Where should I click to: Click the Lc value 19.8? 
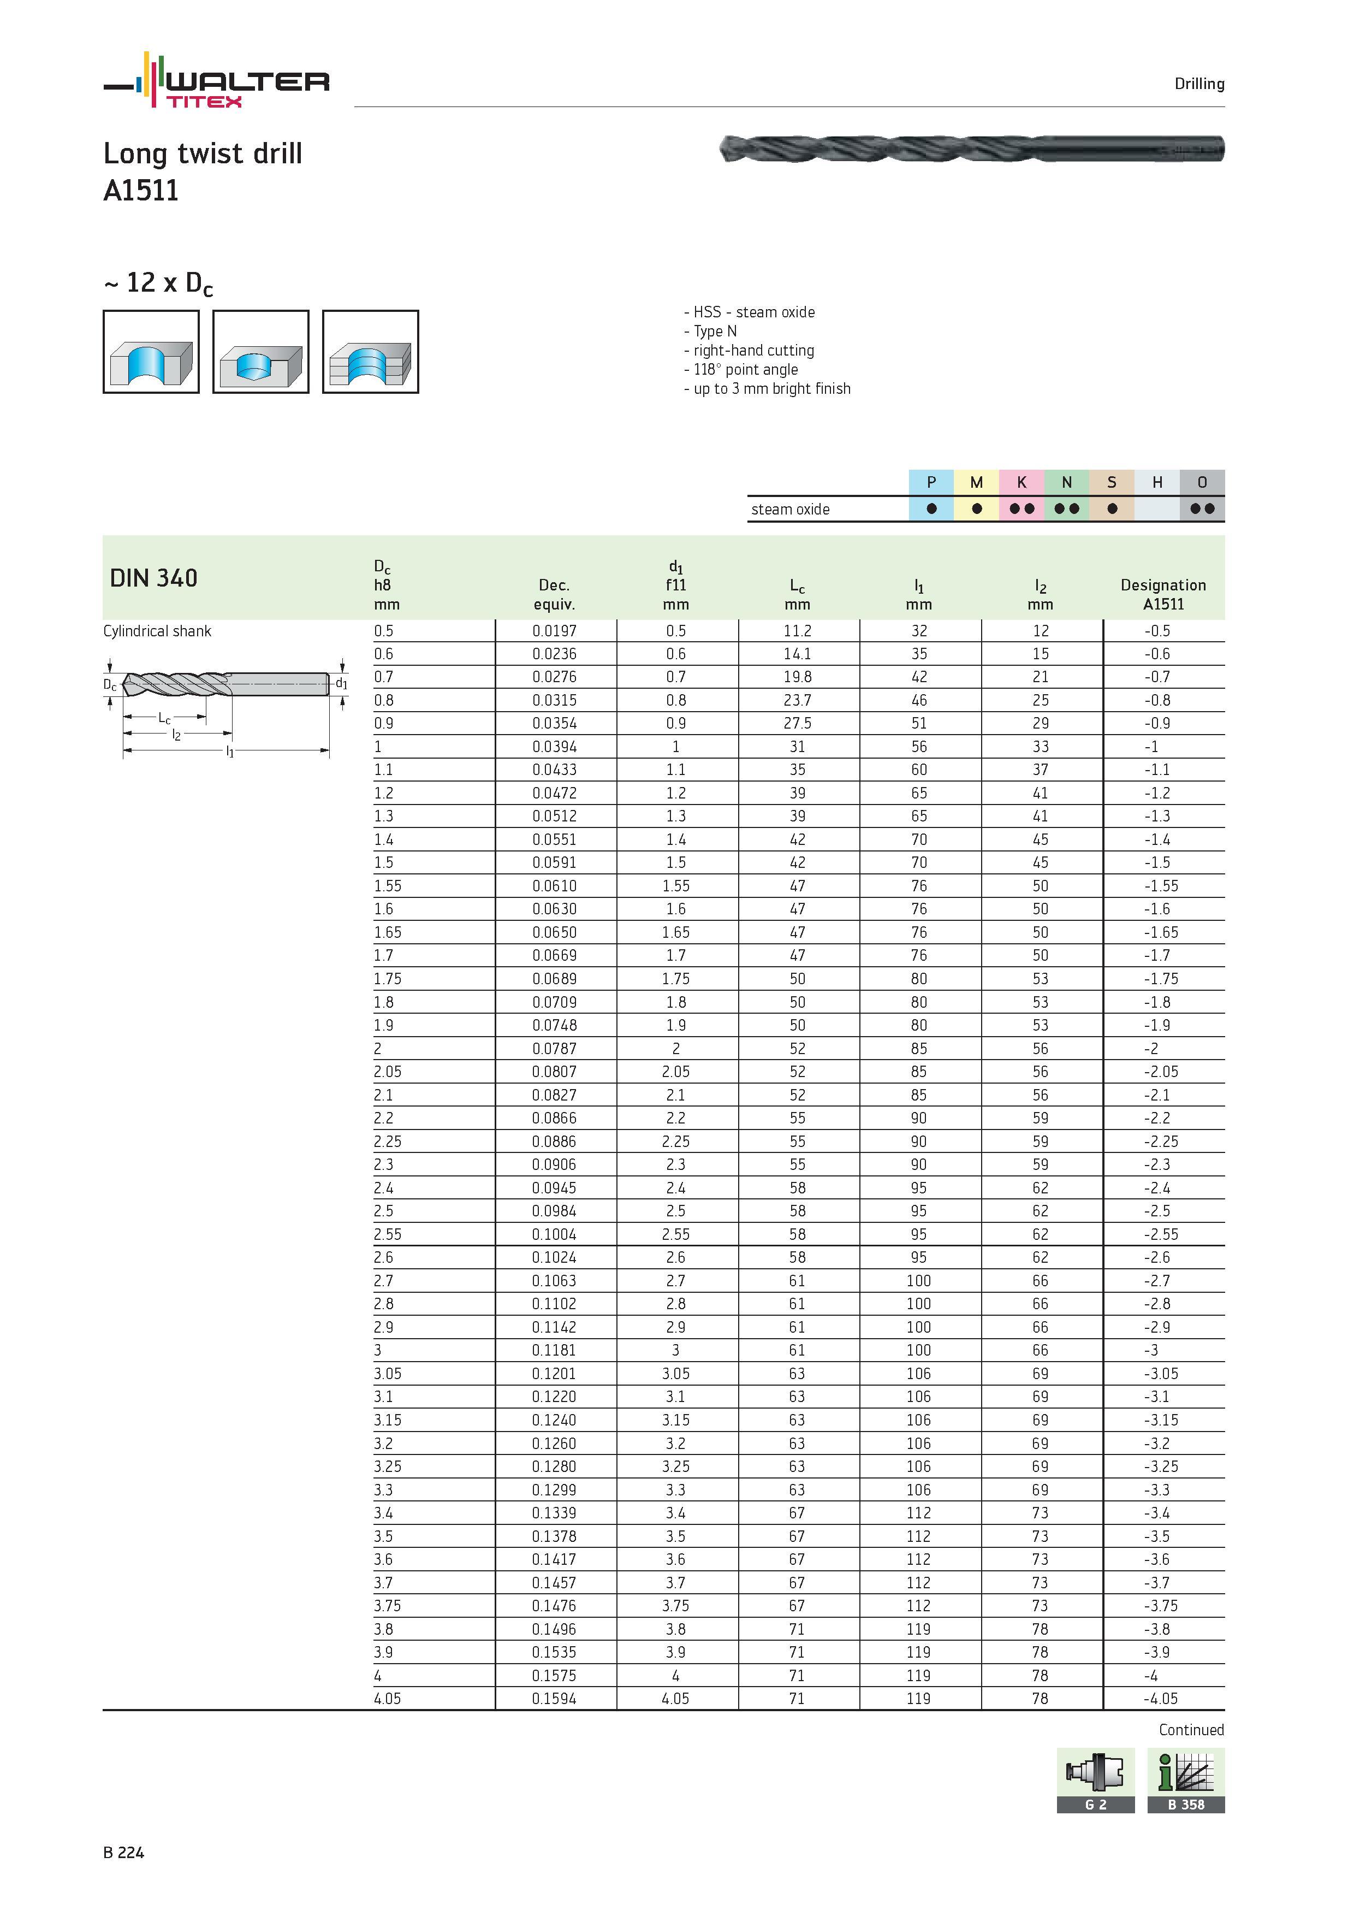(x=798, y=677)
